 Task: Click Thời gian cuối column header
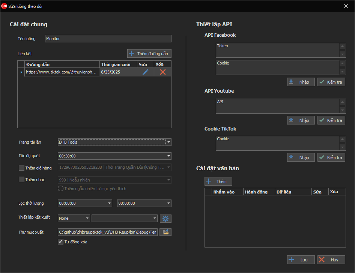119,64
